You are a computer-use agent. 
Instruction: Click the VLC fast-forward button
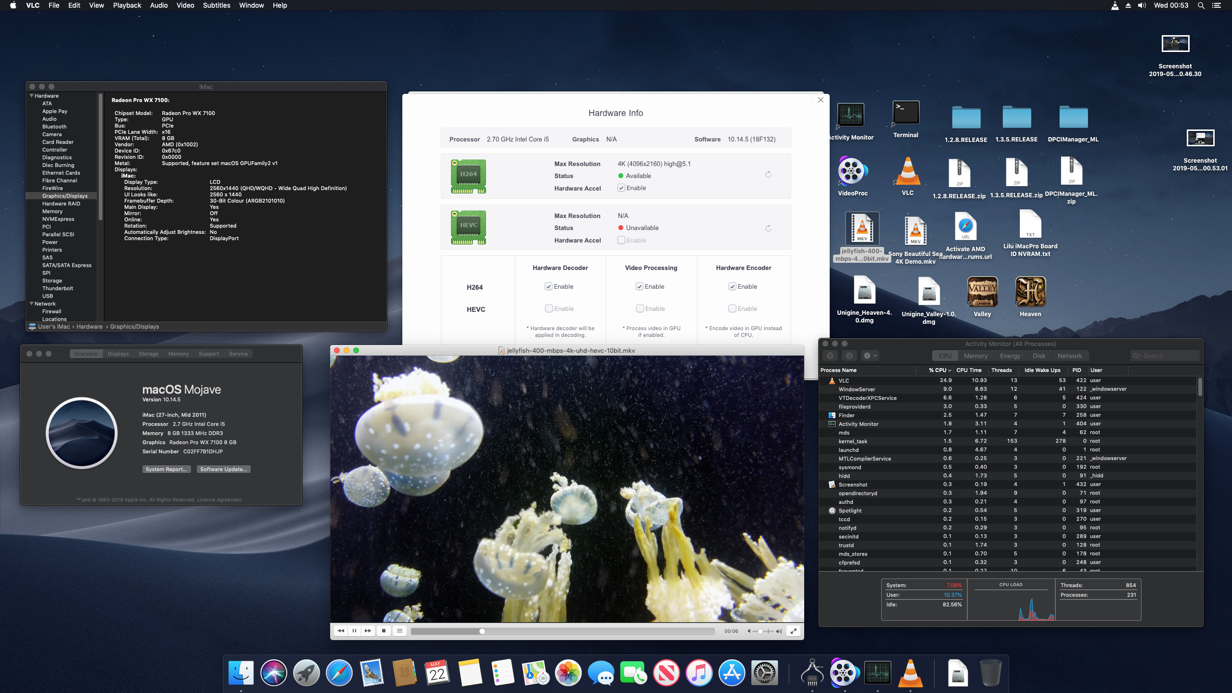click(368, 631)
